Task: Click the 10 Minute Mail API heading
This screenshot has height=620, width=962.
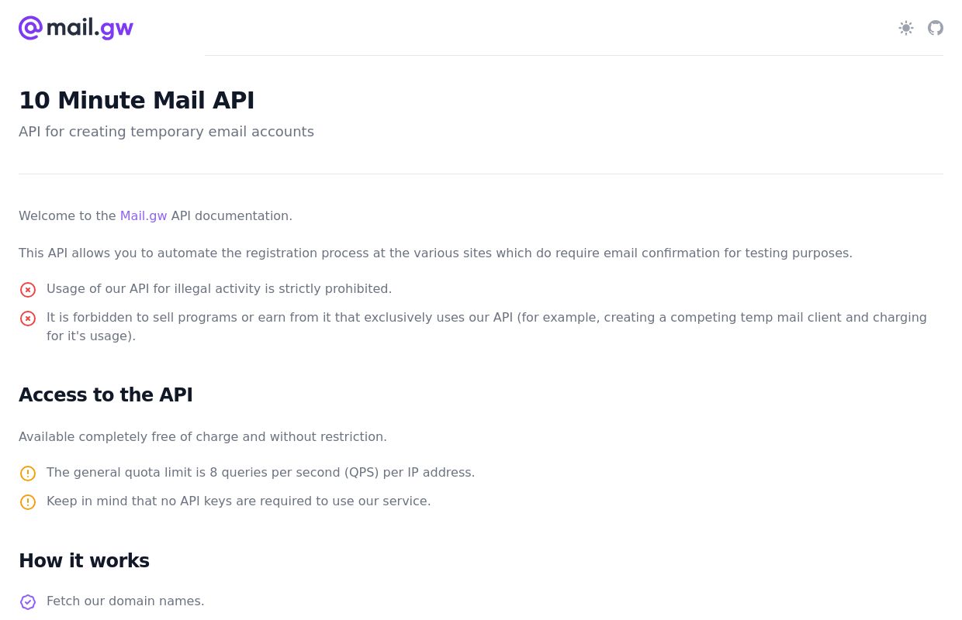Action: coord(137,101)
